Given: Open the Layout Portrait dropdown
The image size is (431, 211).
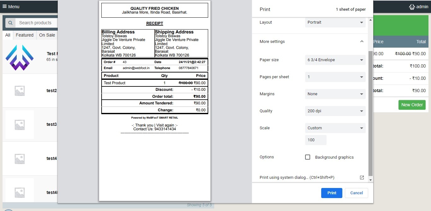Looking at the screenshot, I should pos(335,22).
